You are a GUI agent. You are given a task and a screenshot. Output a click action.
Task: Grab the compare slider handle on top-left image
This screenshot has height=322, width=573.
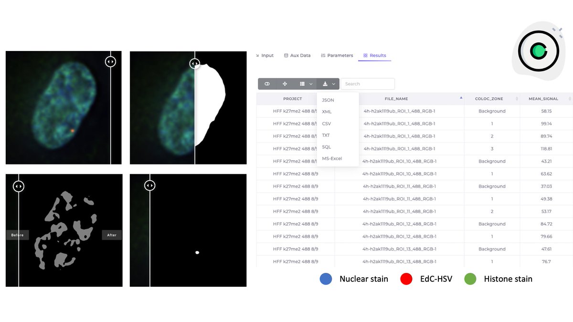pos(110,62)
